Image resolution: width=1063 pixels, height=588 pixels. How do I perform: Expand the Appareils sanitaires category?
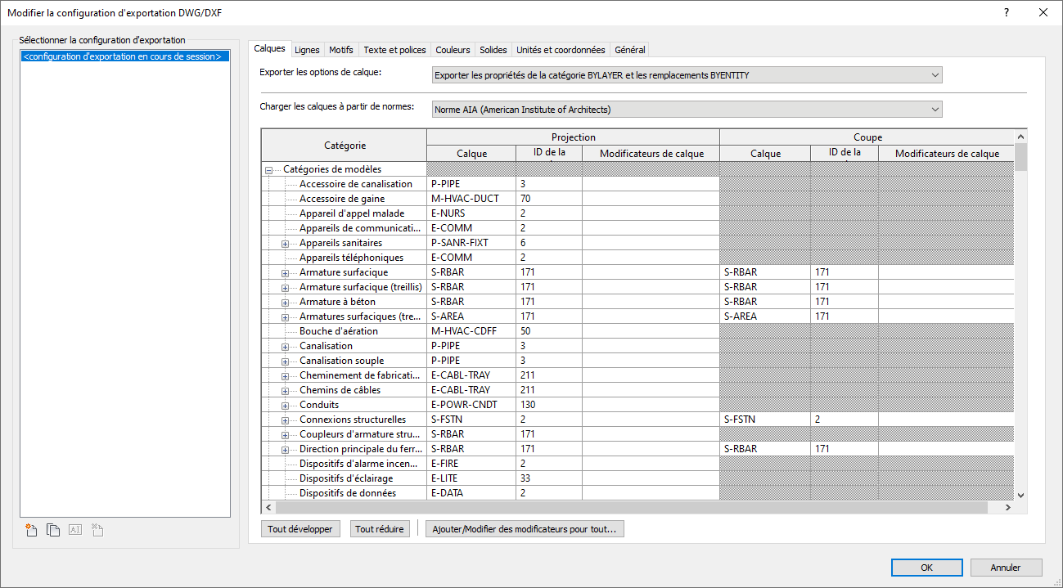(x=286, y=244)
